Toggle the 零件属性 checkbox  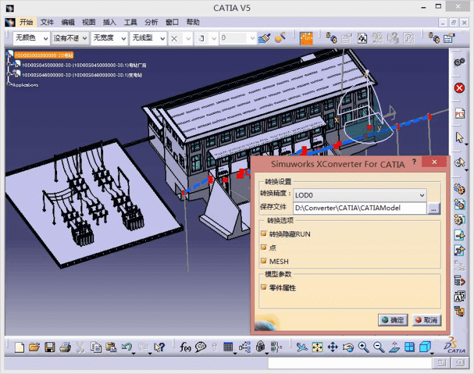pyautogui.click(x=264, y=287)
